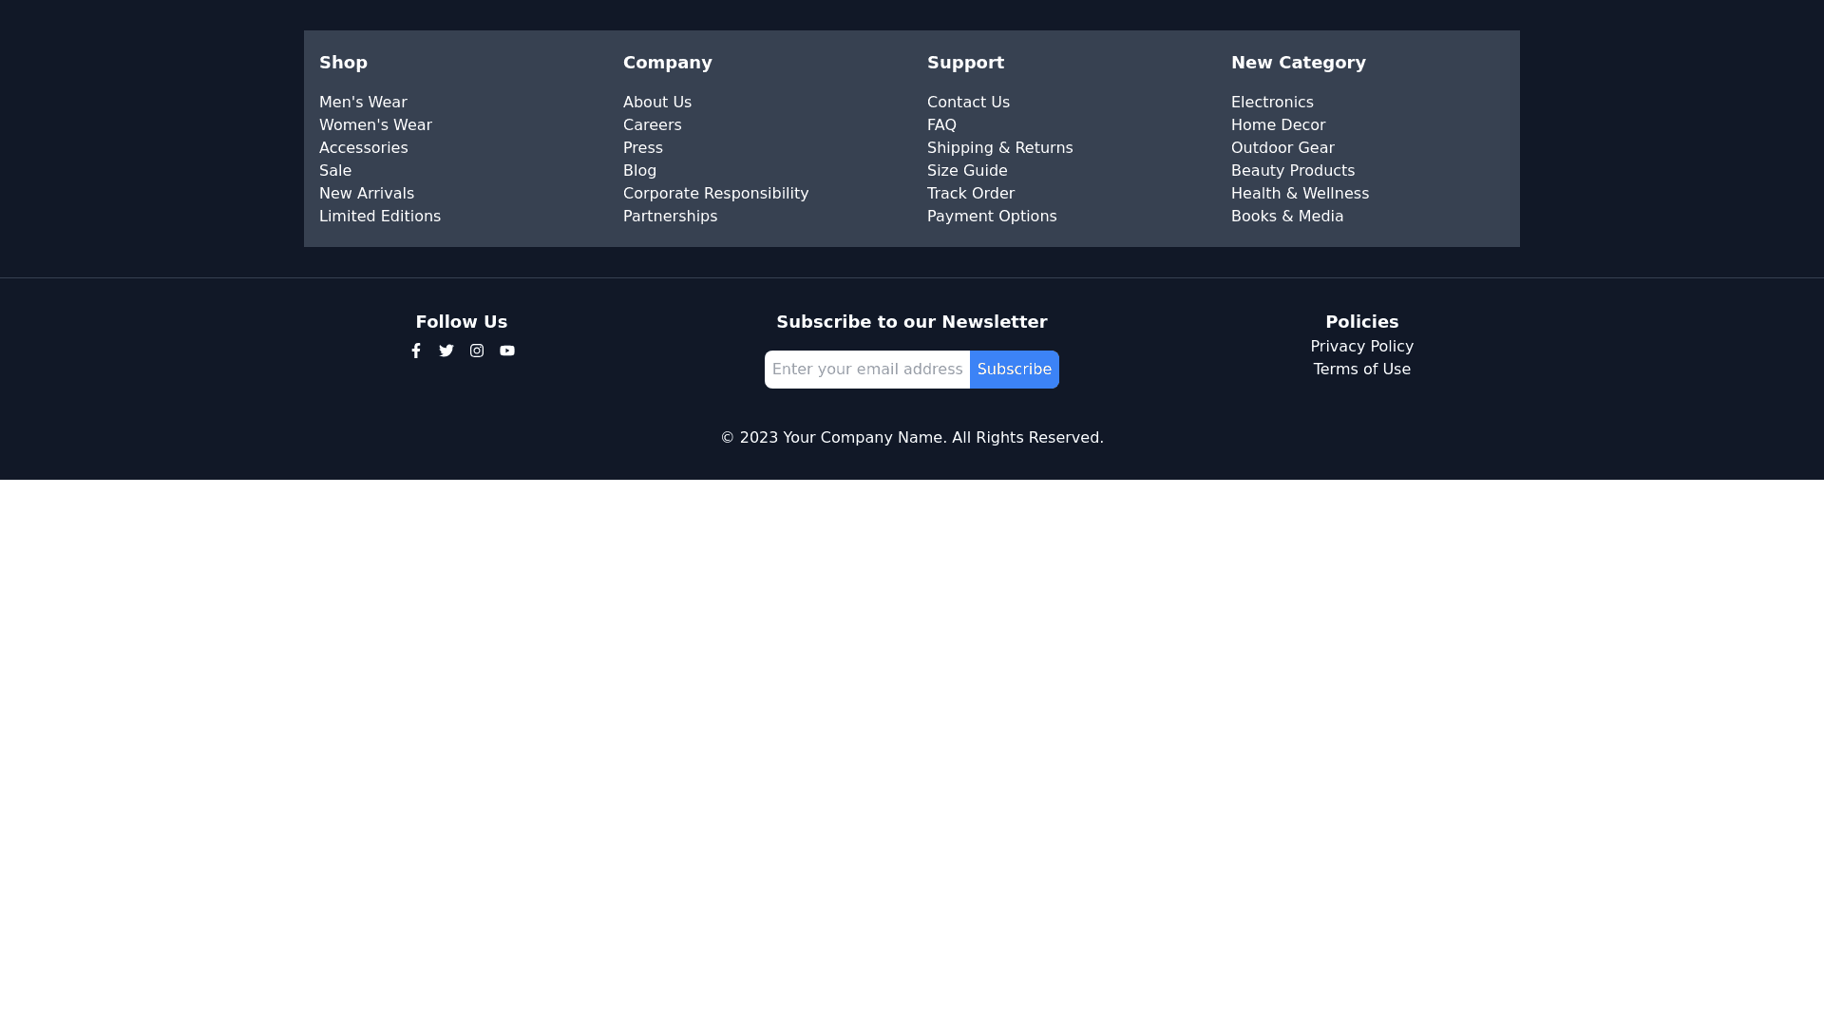
Task: Open Health & Wellness category
Action: pos(1300,194)
